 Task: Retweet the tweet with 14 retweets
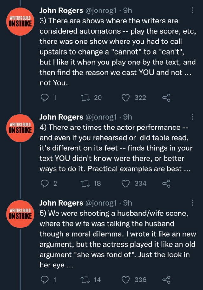(x=85, y=280)
